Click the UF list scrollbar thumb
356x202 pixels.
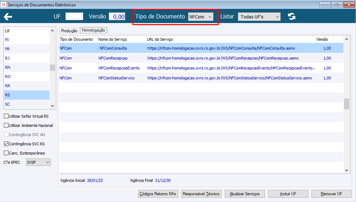pos(52,67)
